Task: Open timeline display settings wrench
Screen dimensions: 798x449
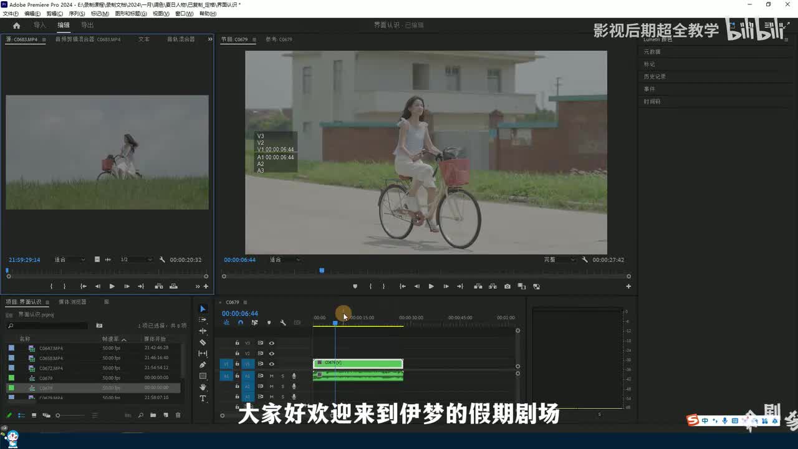Action: coord(283,322)
